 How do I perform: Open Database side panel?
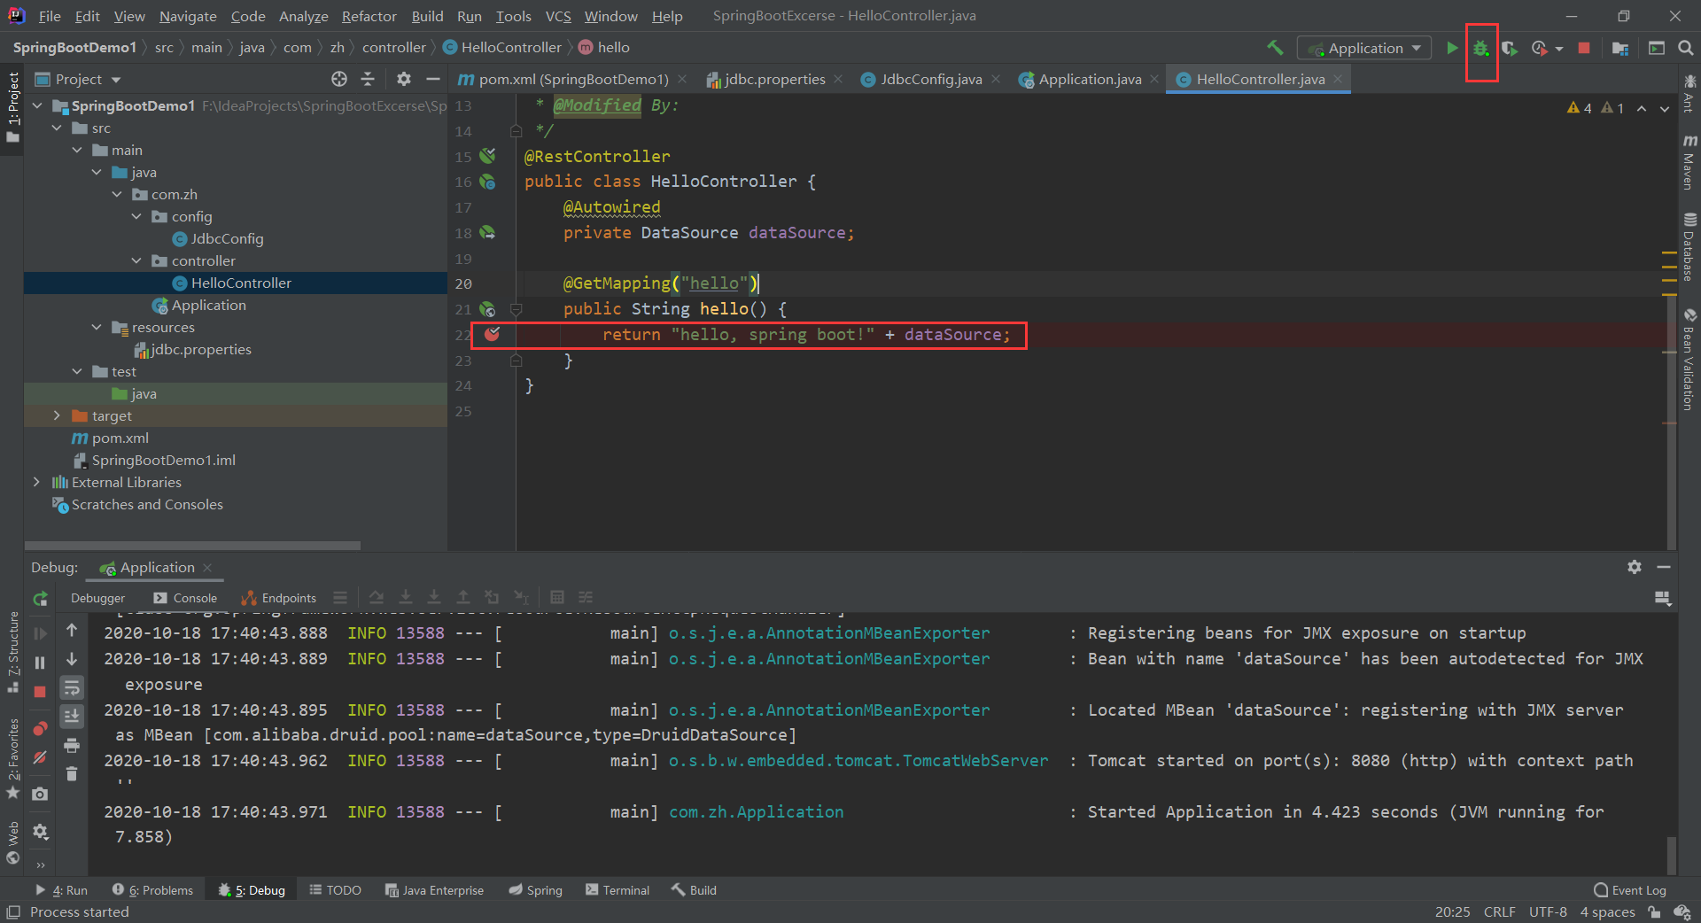(x=1689, y=246)
